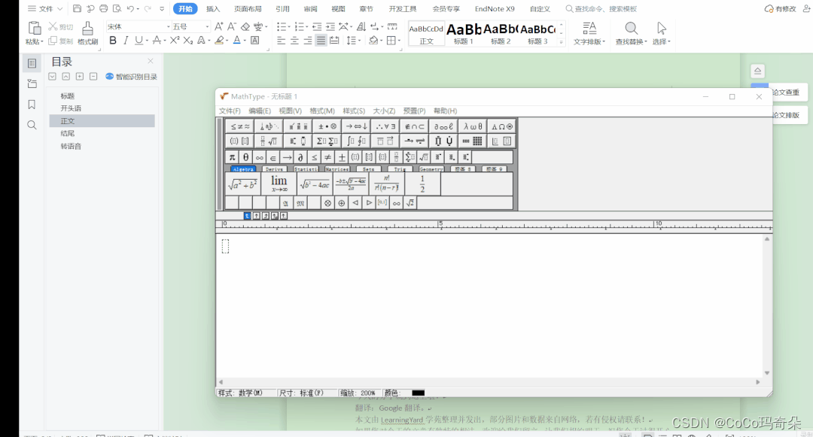Open MathType set theory symbols palette (∉∩⊂)
This screenshot has height=437, width=813.
pos(414,126)
